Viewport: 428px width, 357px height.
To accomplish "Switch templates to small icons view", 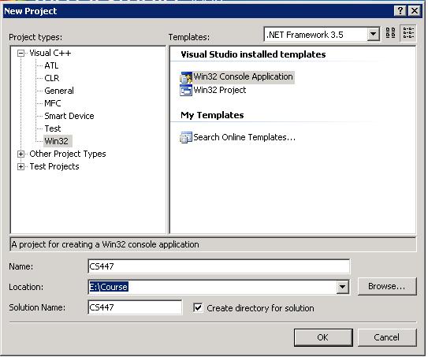I will [x=408, y=33].
